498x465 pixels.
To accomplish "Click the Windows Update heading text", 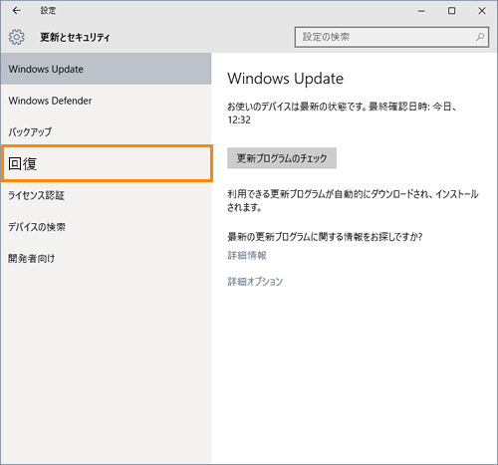I will pos(286,79).
